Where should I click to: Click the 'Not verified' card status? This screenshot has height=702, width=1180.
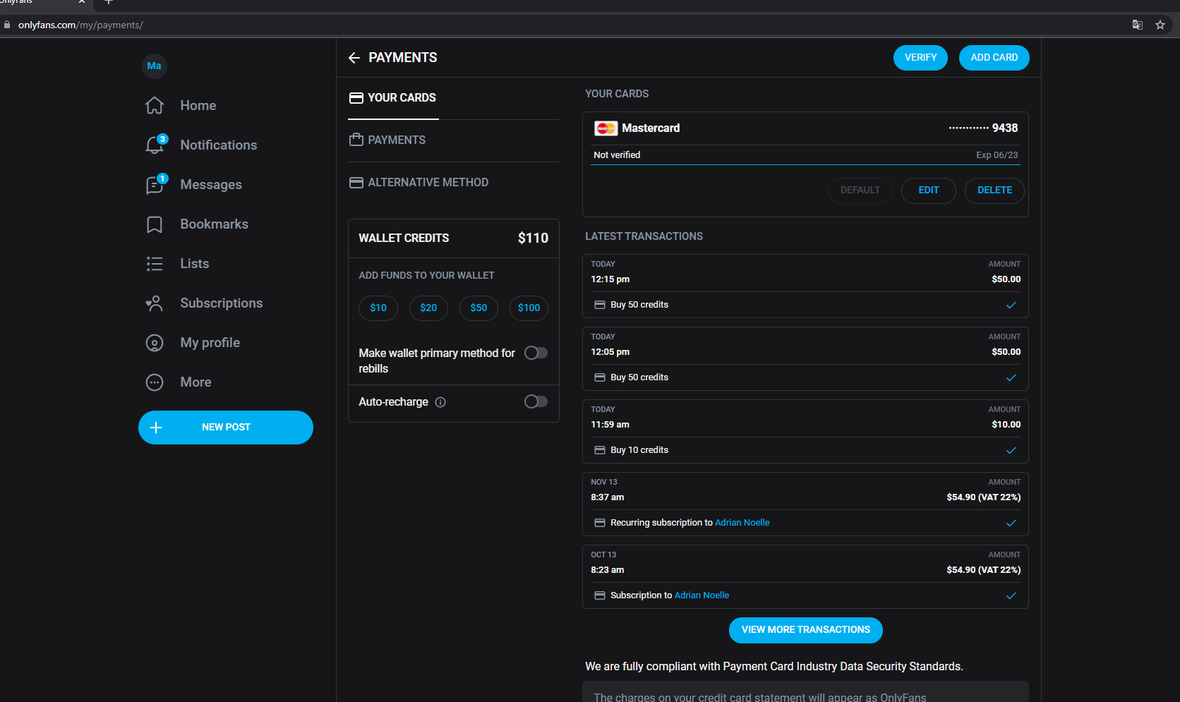pyautogui.click(x=617, y=155)
